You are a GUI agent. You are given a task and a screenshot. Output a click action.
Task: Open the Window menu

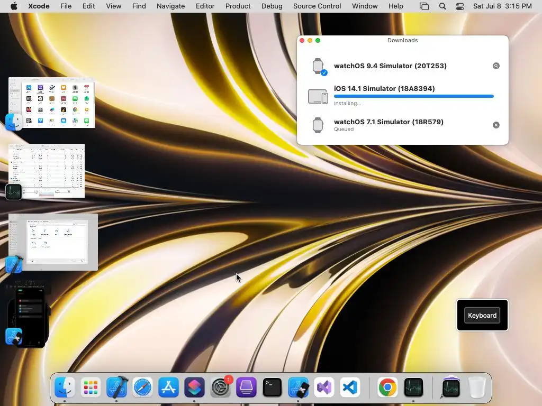(365, 6)
